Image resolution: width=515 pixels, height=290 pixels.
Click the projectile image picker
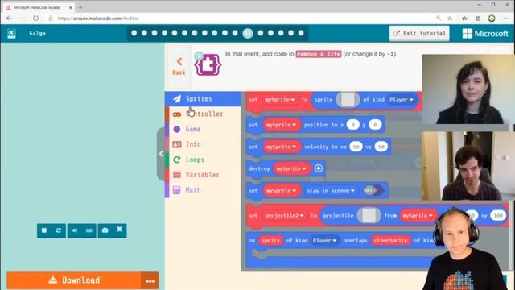tap(369, 216)
